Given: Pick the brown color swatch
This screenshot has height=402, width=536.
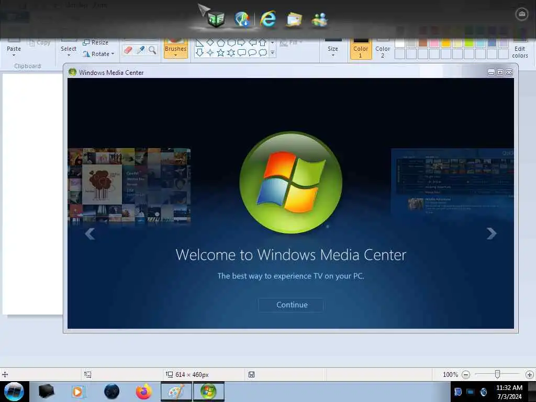Looking at the screenshot, I should (x=423, y=43).
